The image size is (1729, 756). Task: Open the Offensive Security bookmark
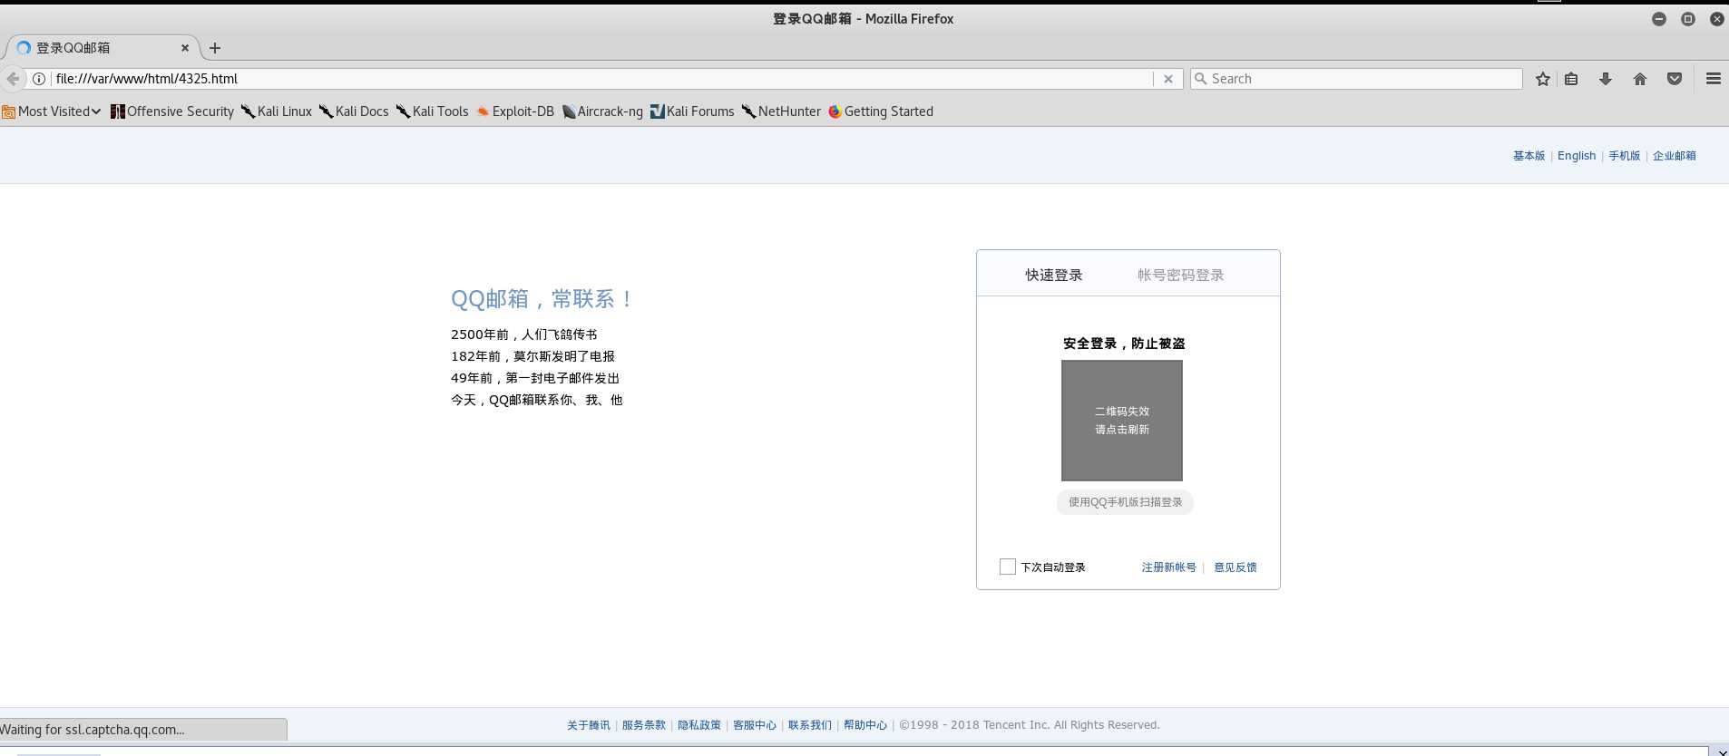pos(172,111)
